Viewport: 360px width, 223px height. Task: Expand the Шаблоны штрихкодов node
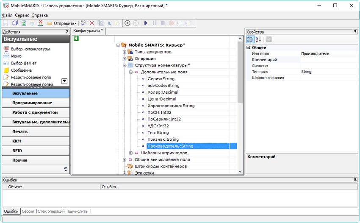(x=130, y=153)
